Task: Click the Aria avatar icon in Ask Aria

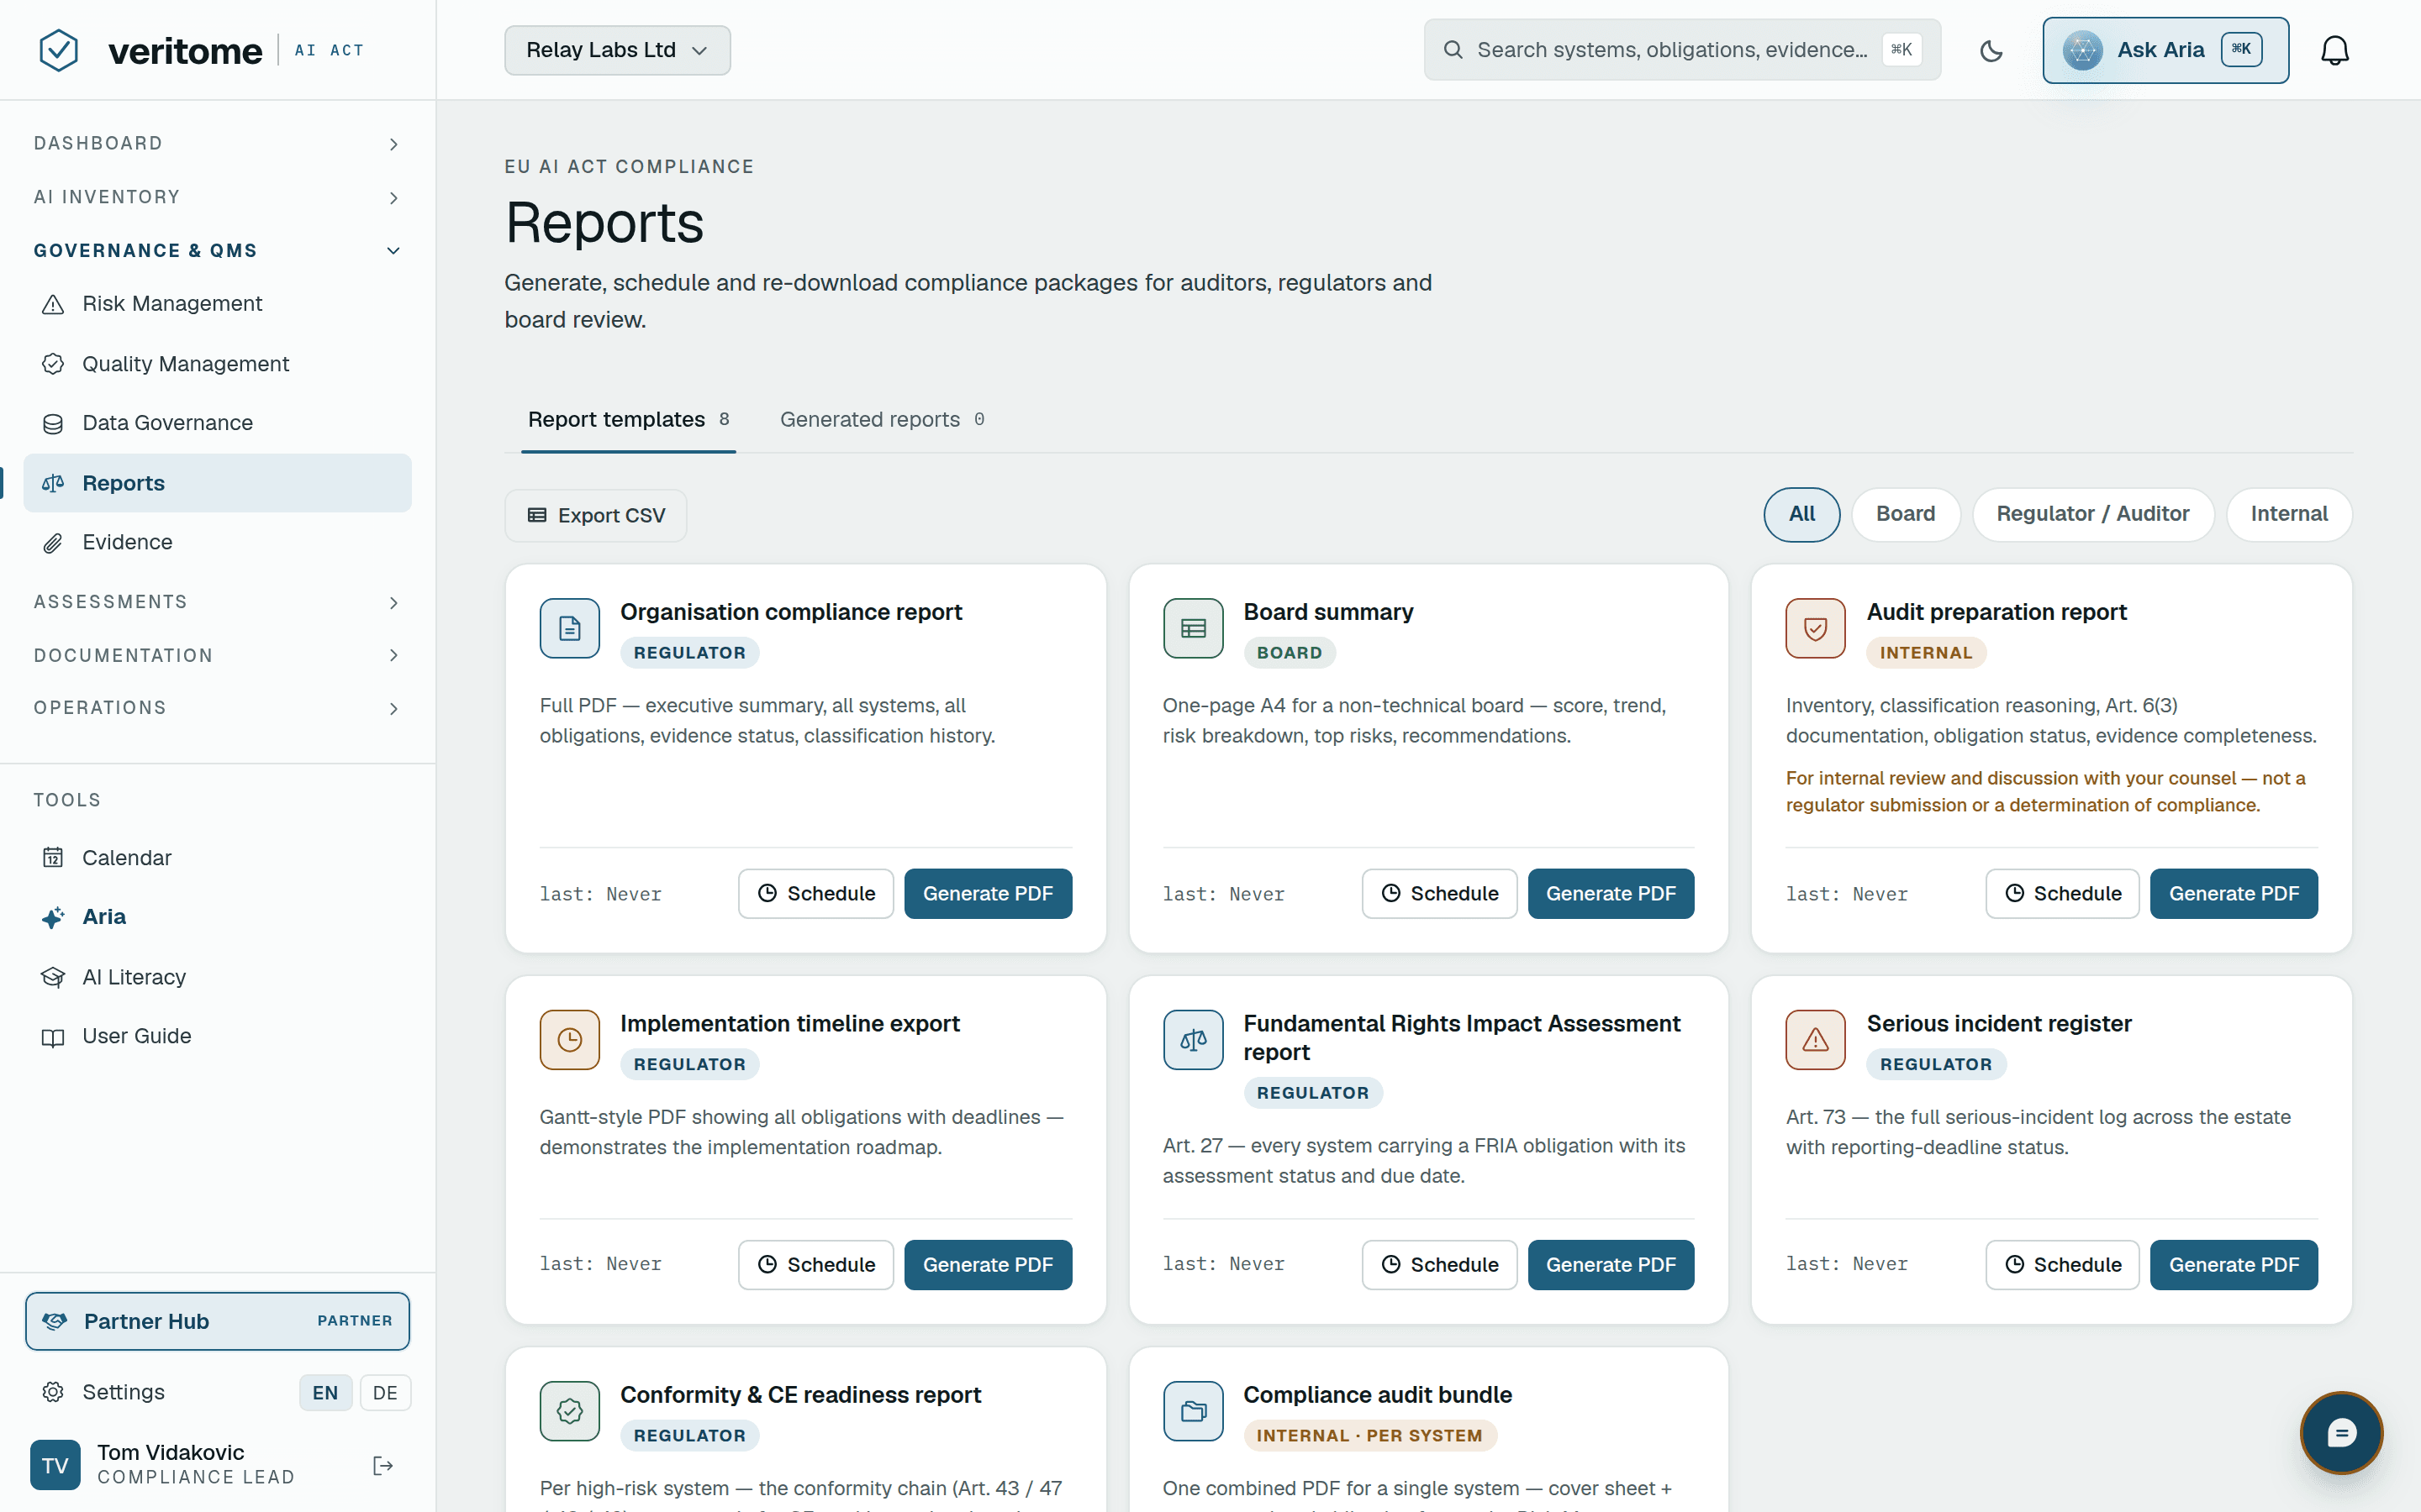Action: 2082,50
